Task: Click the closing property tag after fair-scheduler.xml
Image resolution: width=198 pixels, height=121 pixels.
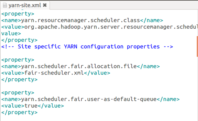Action: point(19,79)
